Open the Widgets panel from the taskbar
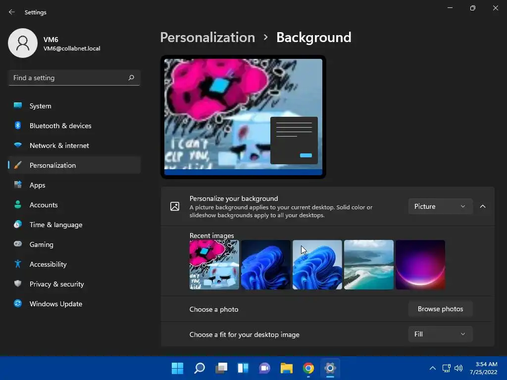The image size is (507, 380). [x=243, y=368]
